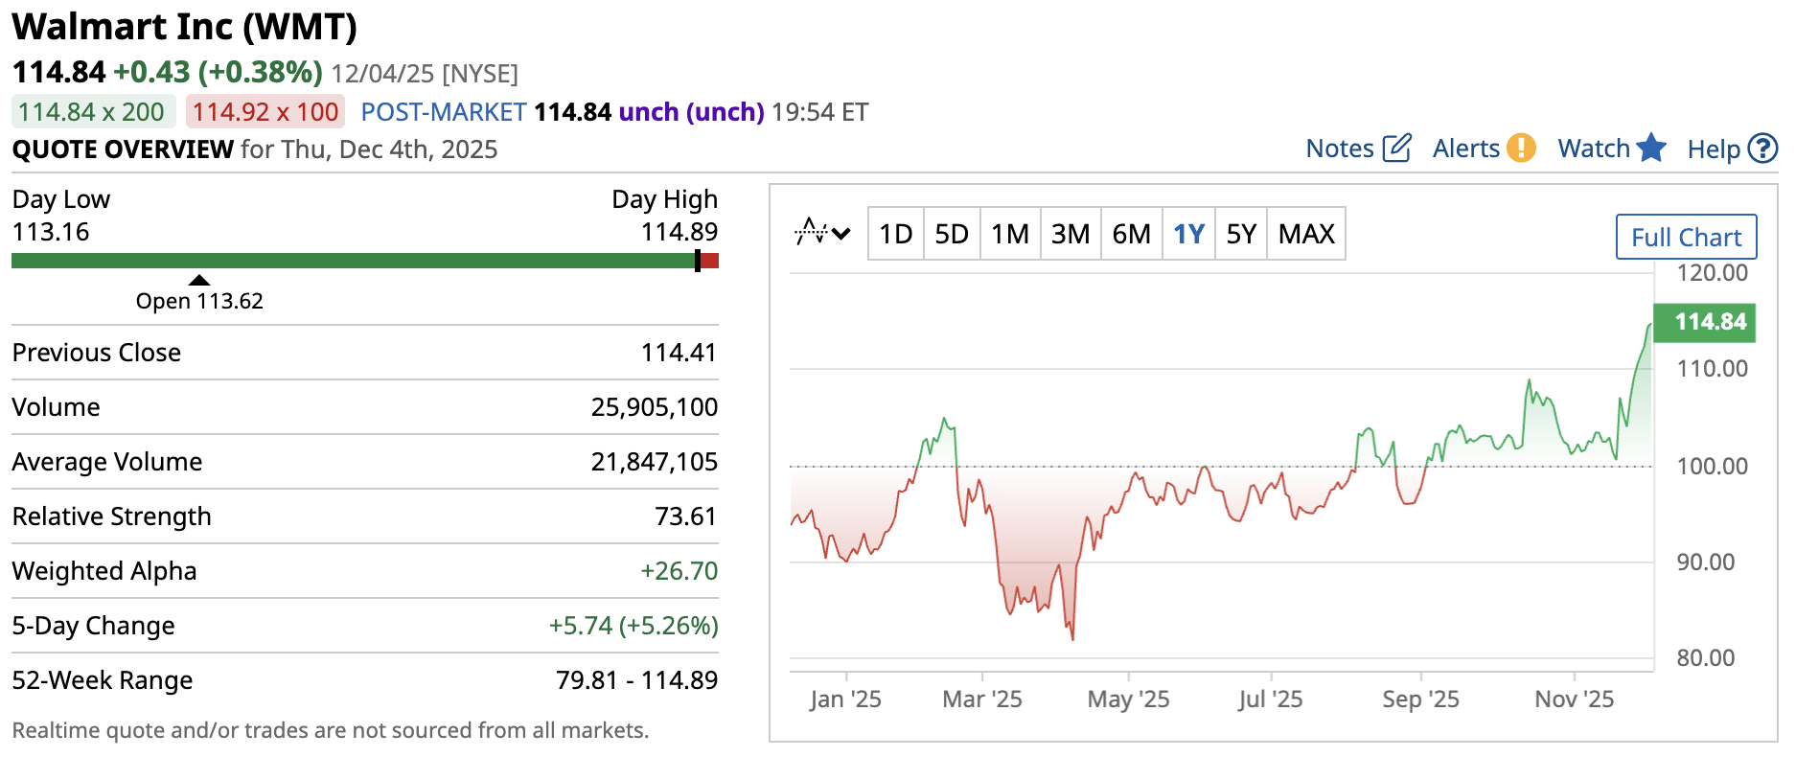Click the green 114.84 price label

click(1709, 322)
